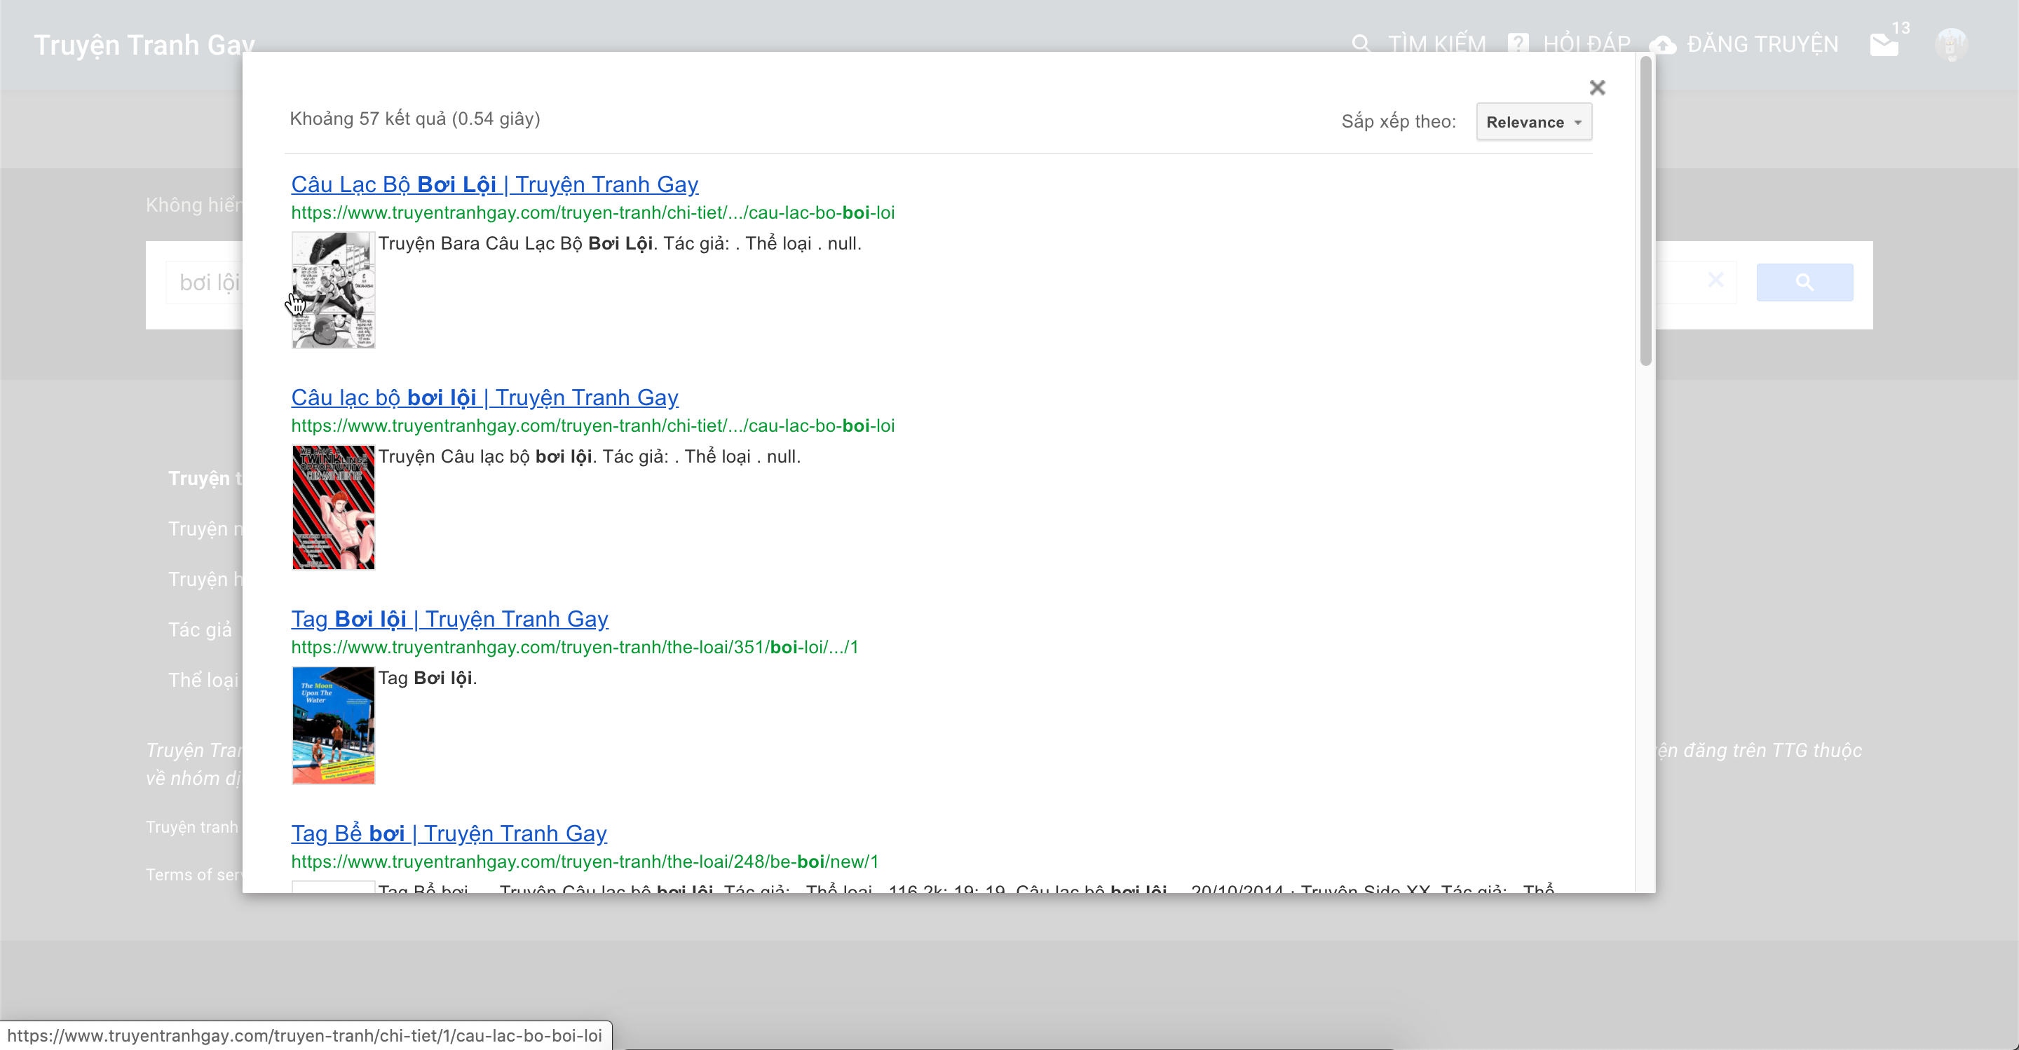
Task: Open 'Câu Lạc Bộ Bơi Lội' first result
Action: (494, 184)
